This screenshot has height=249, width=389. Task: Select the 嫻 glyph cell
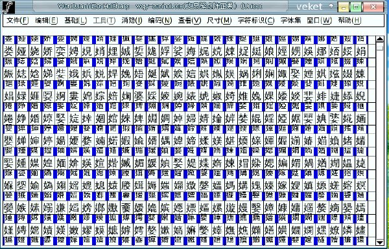(x=309, y=230)
